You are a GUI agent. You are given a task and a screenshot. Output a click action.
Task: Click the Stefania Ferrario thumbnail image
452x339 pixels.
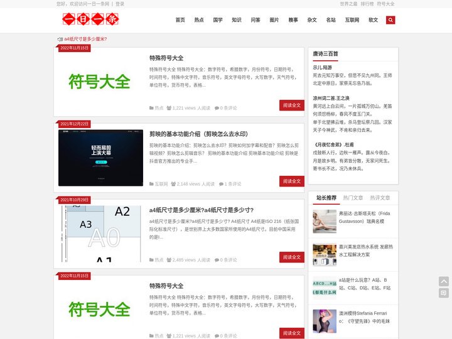point(325,321)
